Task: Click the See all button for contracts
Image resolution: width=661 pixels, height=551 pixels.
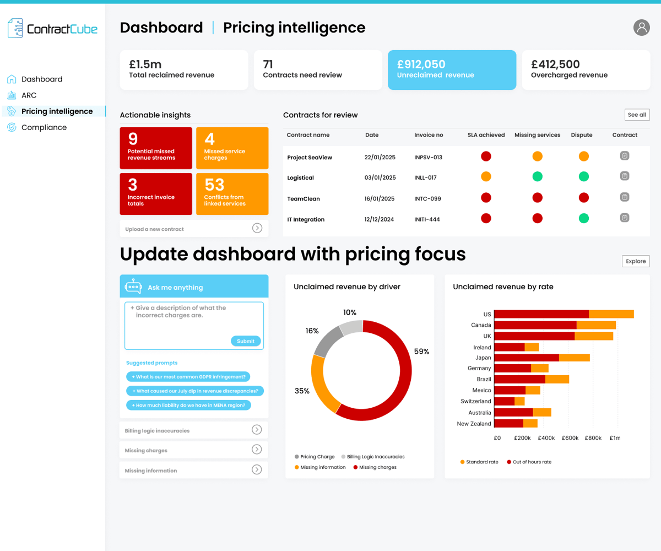Action: click(637, 115)
